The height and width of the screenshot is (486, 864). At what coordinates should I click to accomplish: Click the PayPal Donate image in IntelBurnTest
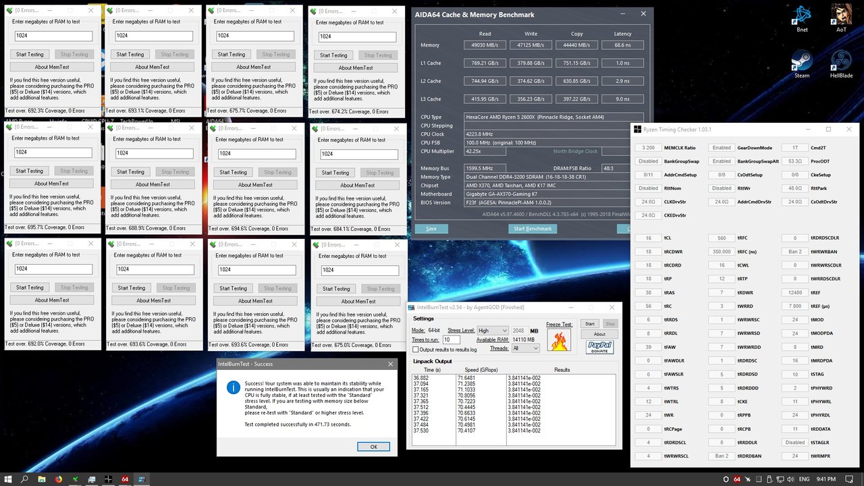coord(599,347)
